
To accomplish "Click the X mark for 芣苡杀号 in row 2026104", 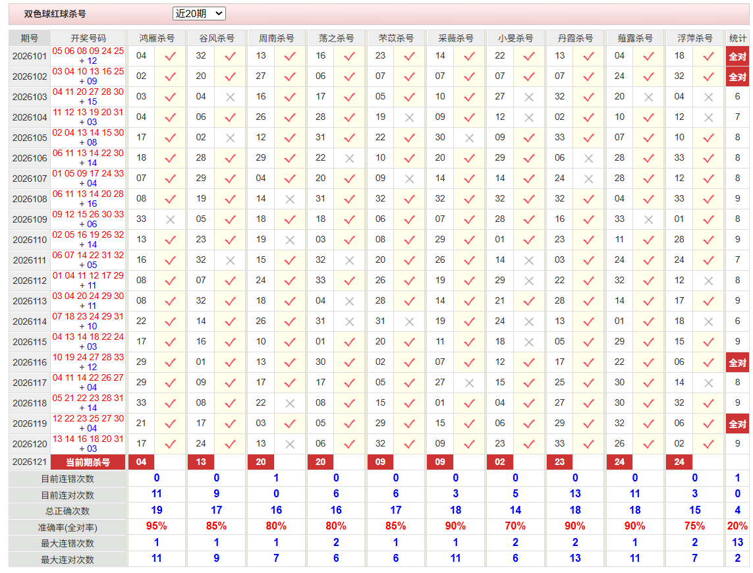I will [409, 118].
